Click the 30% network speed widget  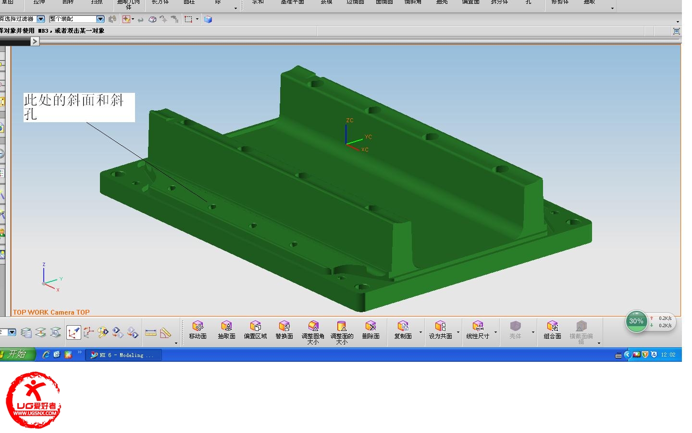tap(636, 321)
